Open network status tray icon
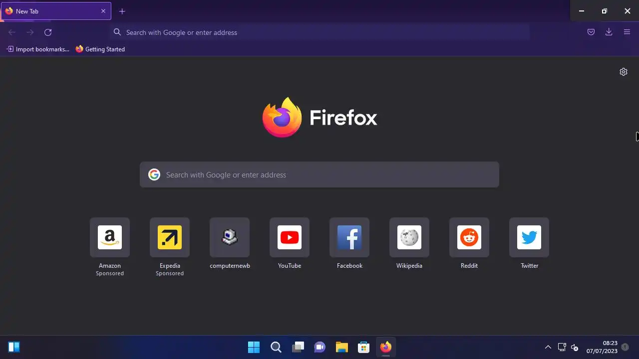 562,347
